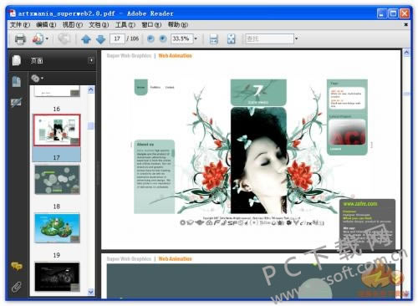Image resolution: width=418 pixels, height=306 pixels.
Task: Click the Web Animation heading on page 17
Action: tap(175, 56)
